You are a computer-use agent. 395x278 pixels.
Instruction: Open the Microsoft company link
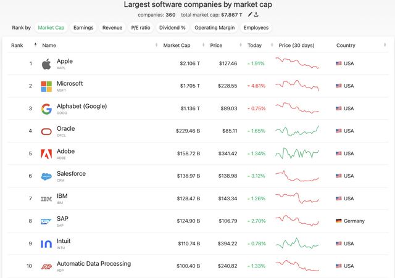[x=70, y=83]
